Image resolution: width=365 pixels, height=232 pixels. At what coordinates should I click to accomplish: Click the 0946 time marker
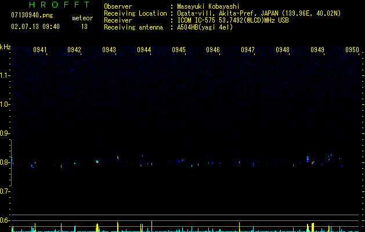point(213,50)
